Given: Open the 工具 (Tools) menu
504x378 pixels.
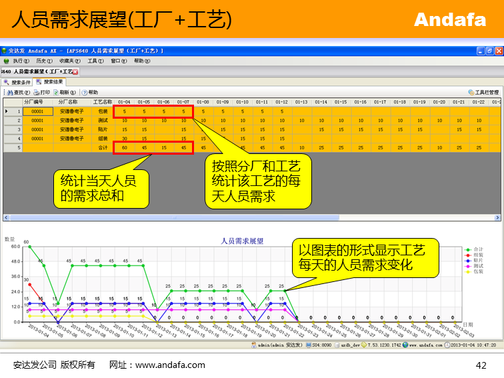Looking at the screenshot, I should 95,61.
